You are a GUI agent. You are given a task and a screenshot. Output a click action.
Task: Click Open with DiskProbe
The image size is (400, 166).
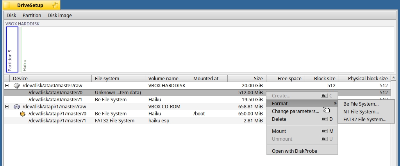(x=294, y=151)
